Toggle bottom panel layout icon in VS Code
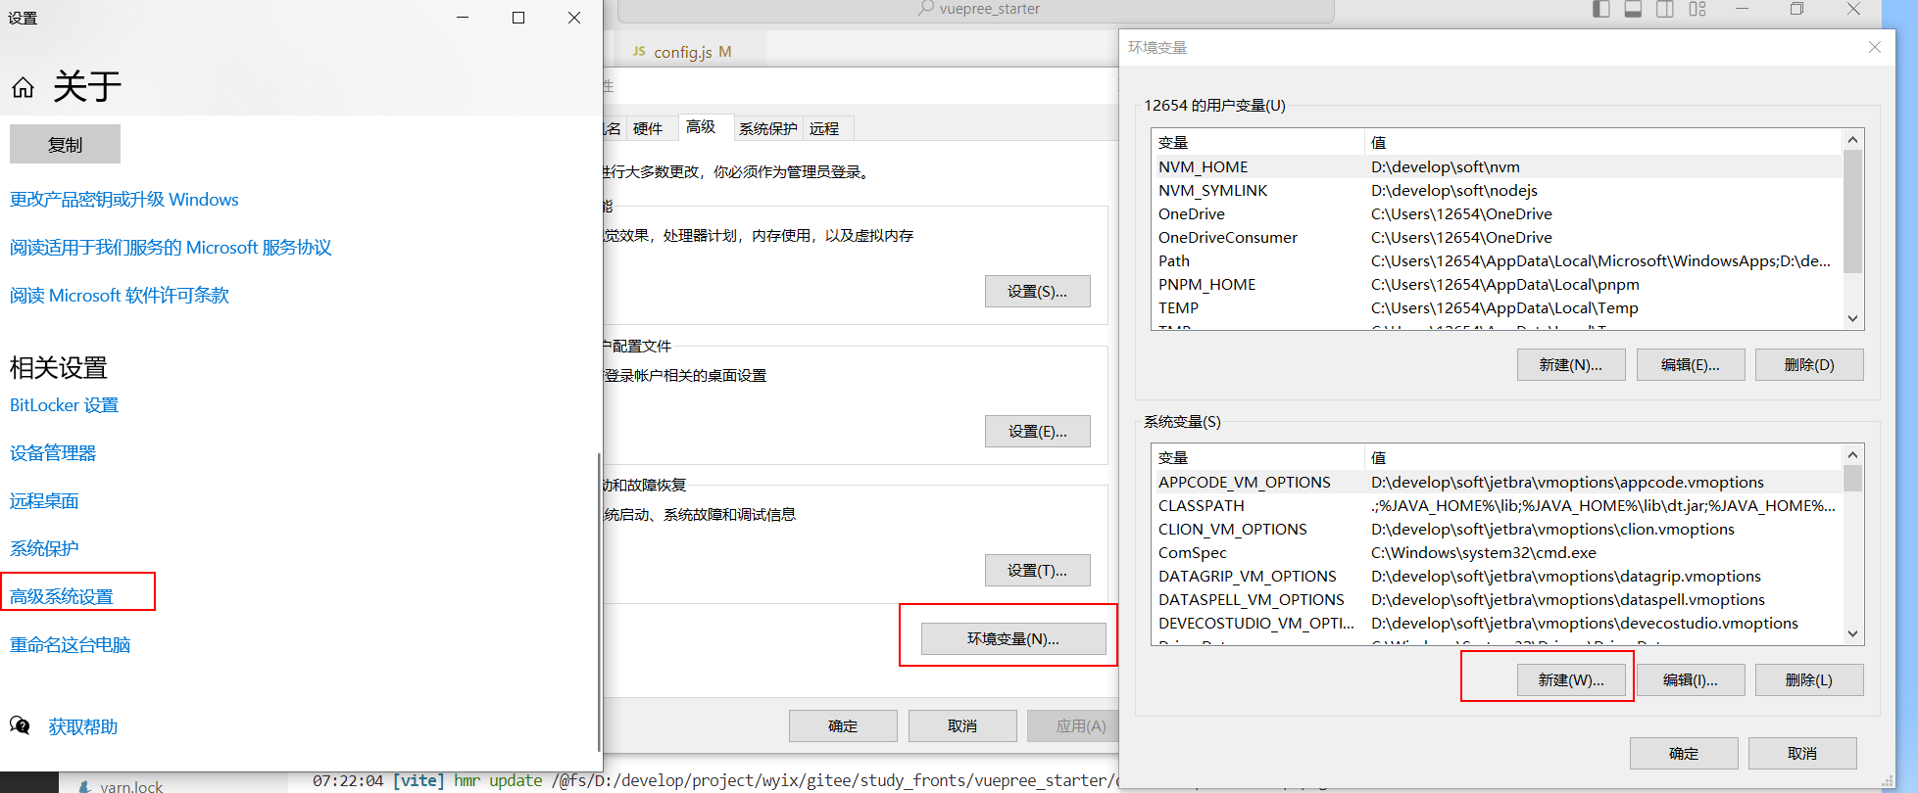Viewport: 1918px width, 793px height. click(x=1633, y=9)
